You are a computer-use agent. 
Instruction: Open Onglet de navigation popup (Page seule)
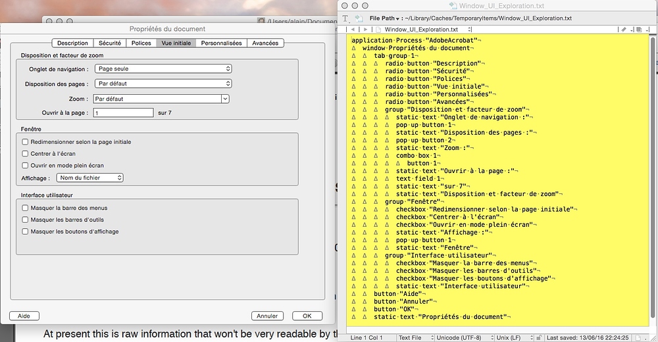[163, 69]
